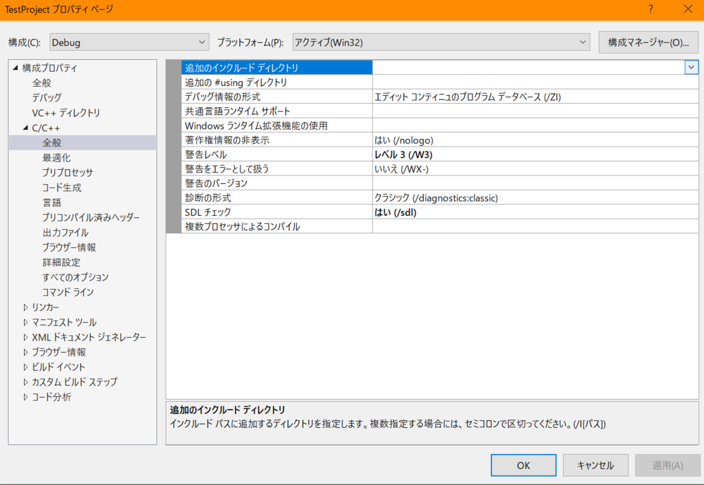
Task: Expand the top-level ブラウザー情報 node with arrow
Action: (25, 352)
